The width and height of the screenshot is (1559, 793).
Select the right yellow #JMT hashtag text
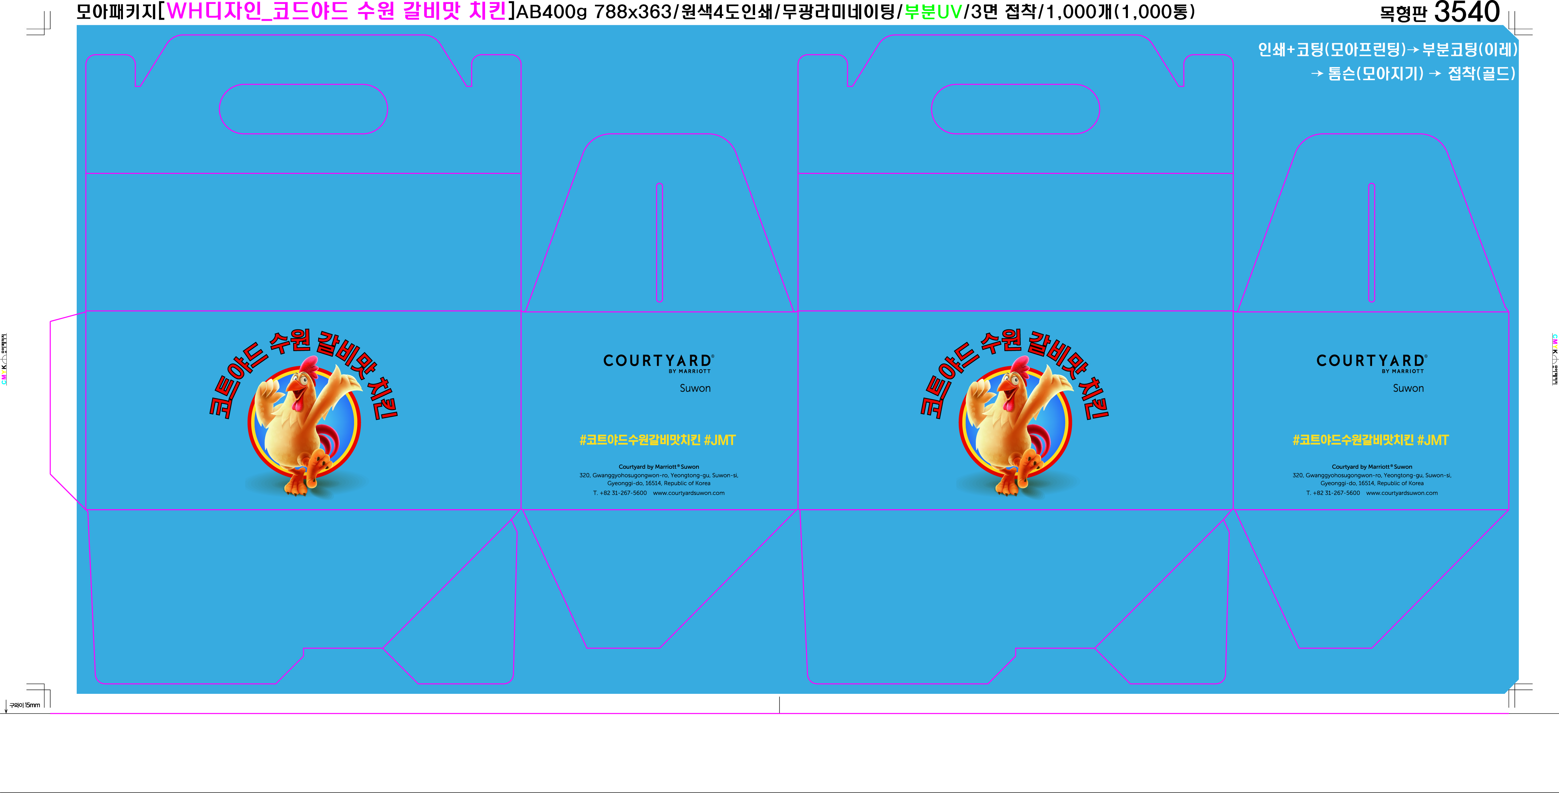[x=1432, y=440]
